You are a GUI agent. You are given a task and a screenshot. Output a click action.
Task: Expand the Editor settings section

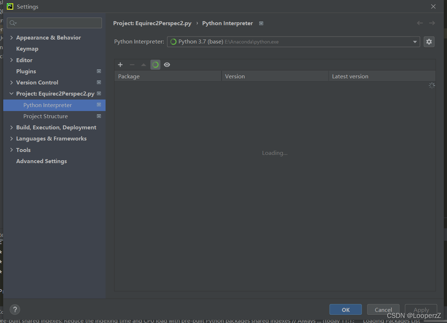click(11, 60)
